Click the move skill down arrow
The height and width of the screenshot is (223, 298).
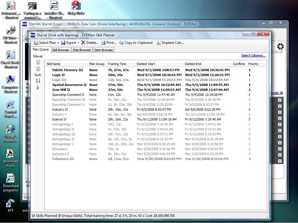[38, 69]
